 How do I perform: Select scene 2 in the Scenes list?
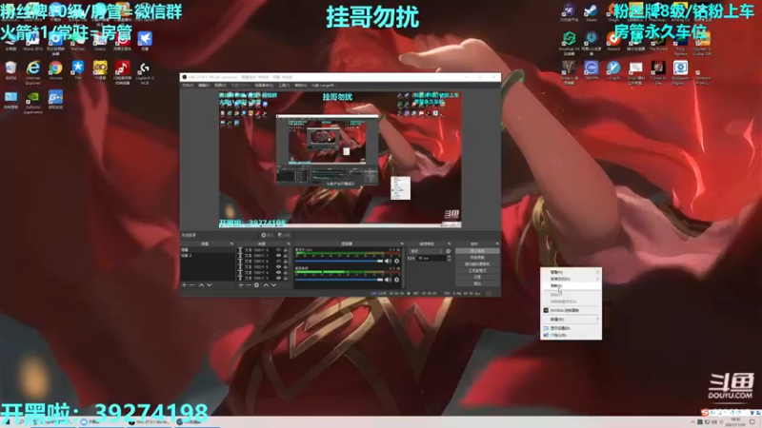coord(208,255)
